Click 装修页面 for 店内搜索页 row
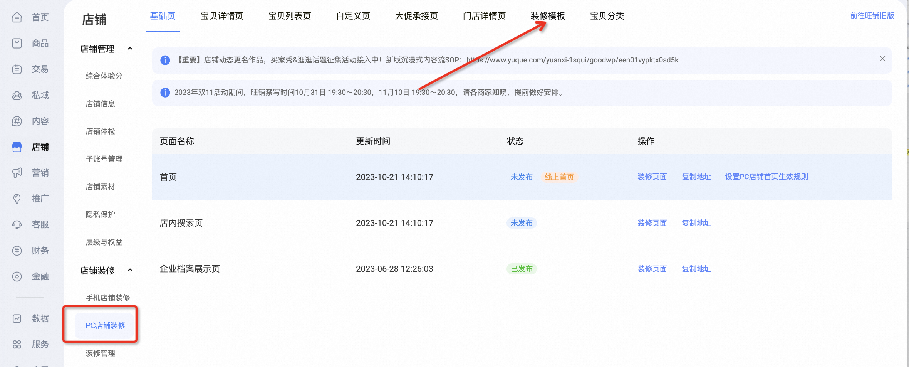The image size is (909, 367). tap(652, 223)
